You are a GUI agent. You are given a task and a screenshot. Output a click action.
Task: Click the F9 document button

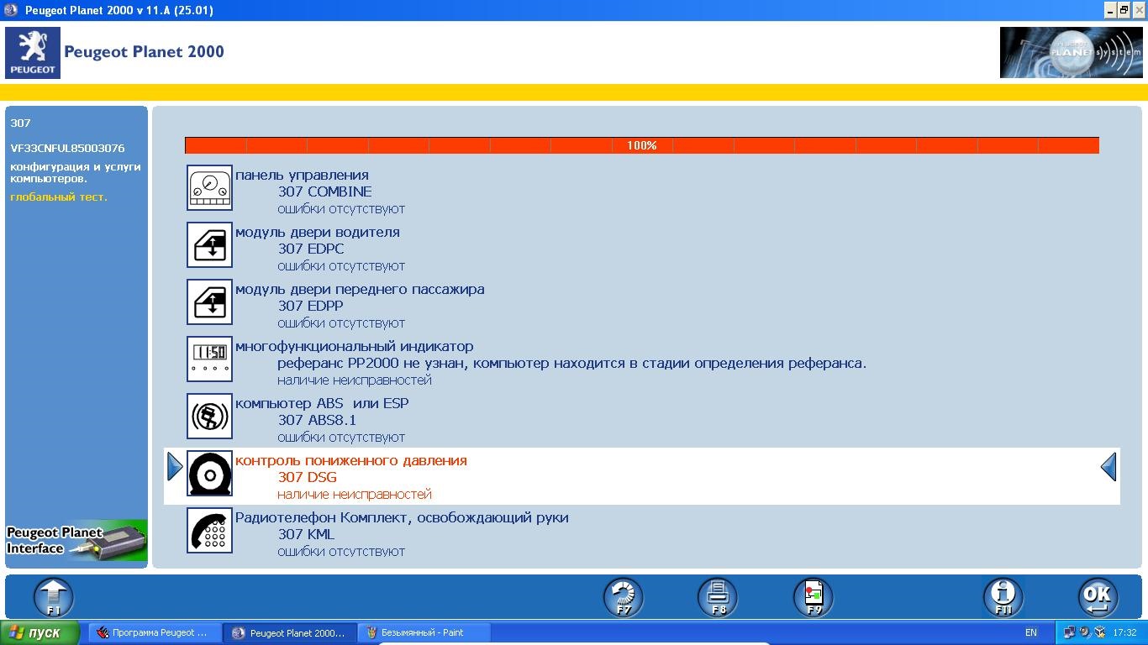(x=814, y=597)
